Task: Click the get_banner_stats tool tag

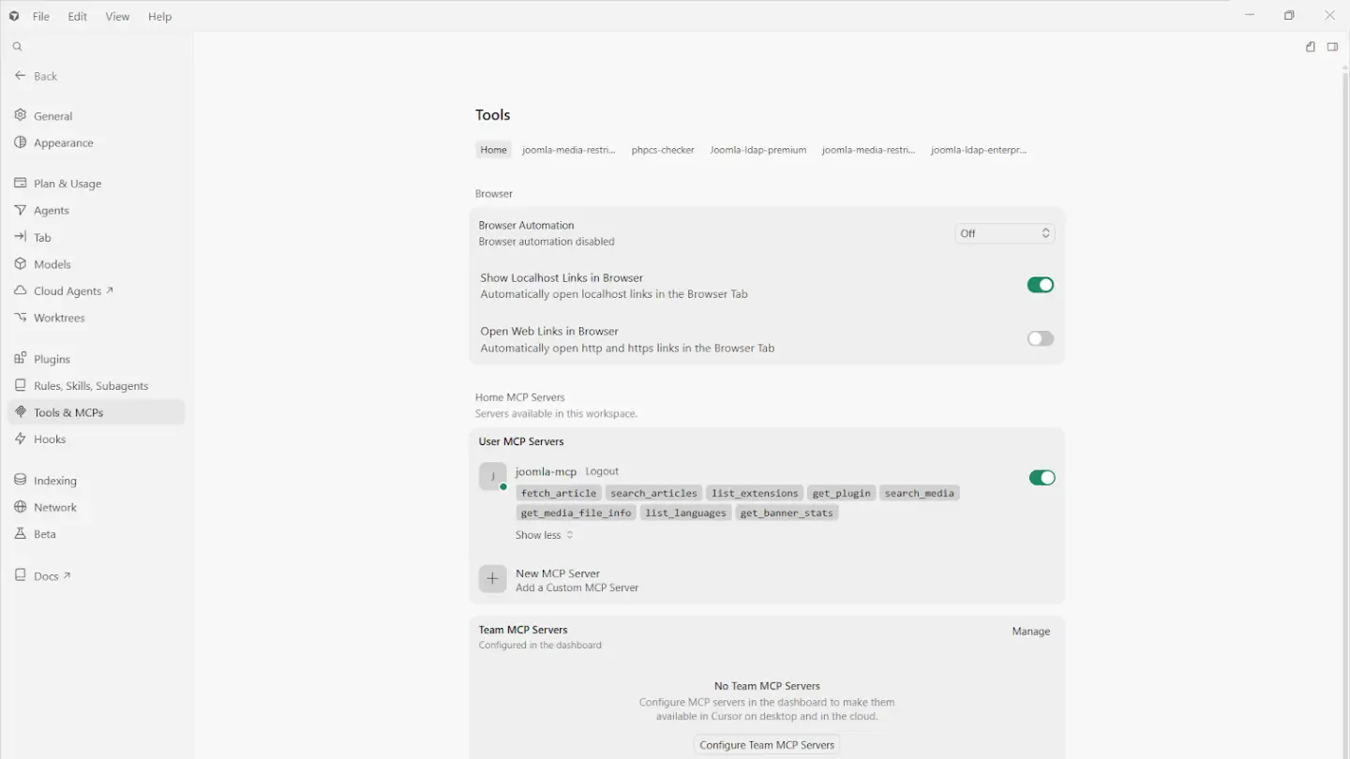Action: coord(787,513)
